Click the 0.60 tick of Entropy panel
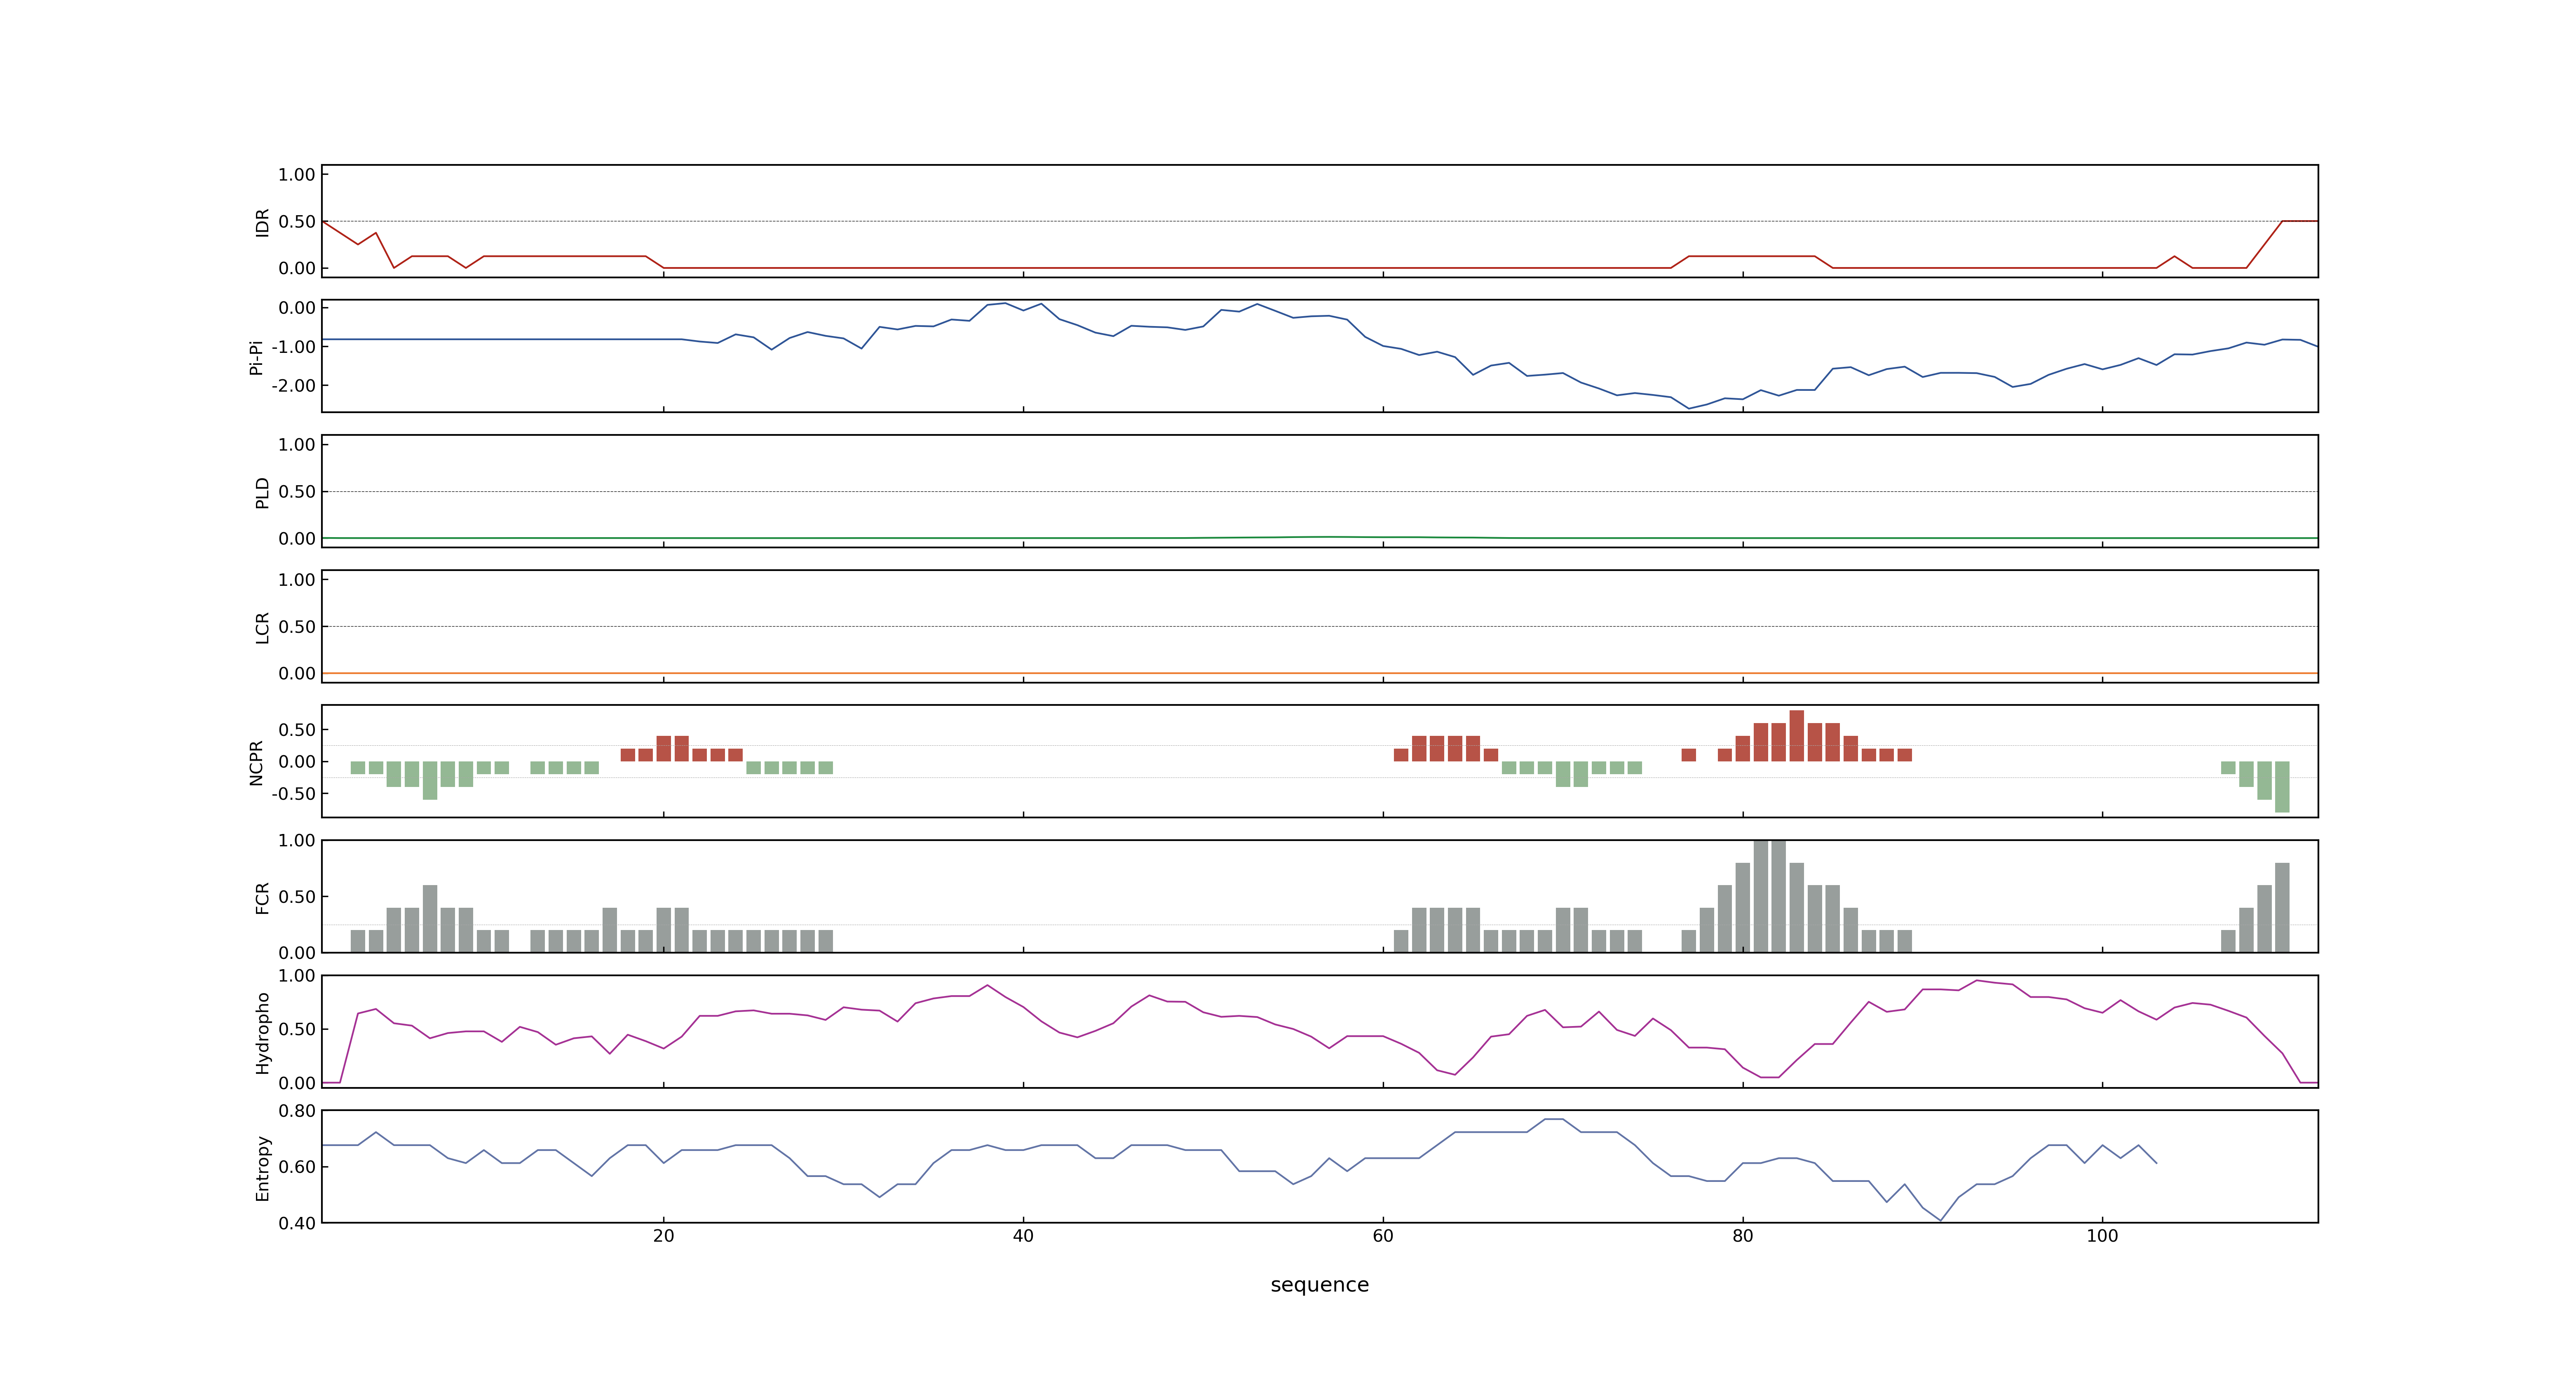Screen dimensions: 2576x1374 tap(297, 1167)
